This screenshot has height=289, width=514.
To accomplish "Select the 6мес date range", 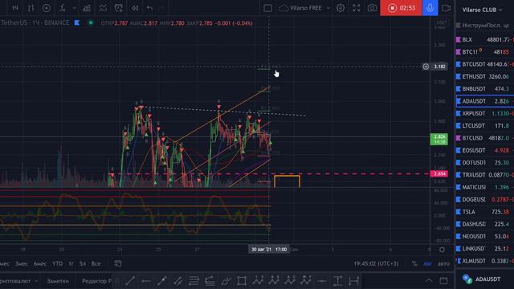I will pos(40,264).
